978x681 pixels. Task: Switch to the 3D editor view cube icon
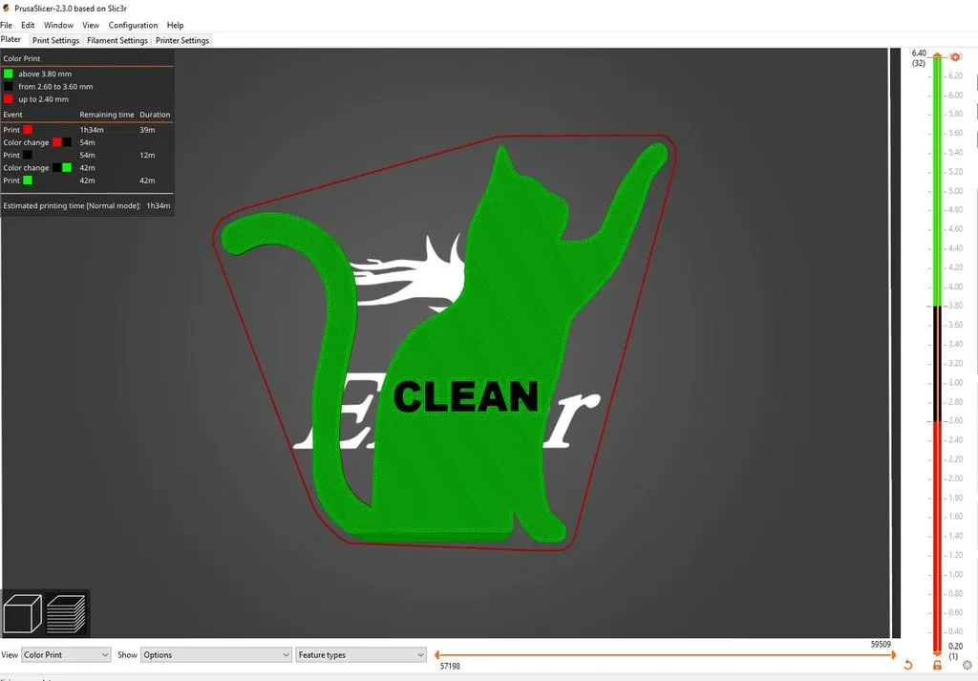click(23, 613)
